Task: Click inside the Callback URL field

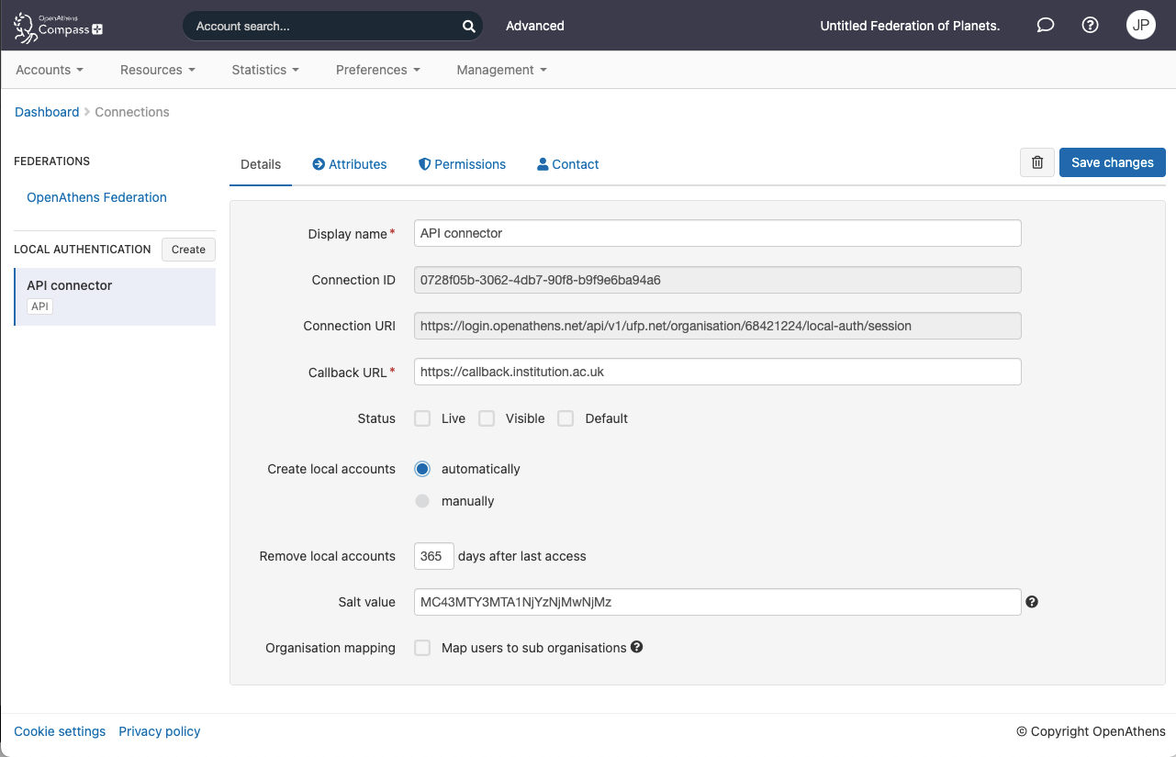Action: (x=717, y=372)
